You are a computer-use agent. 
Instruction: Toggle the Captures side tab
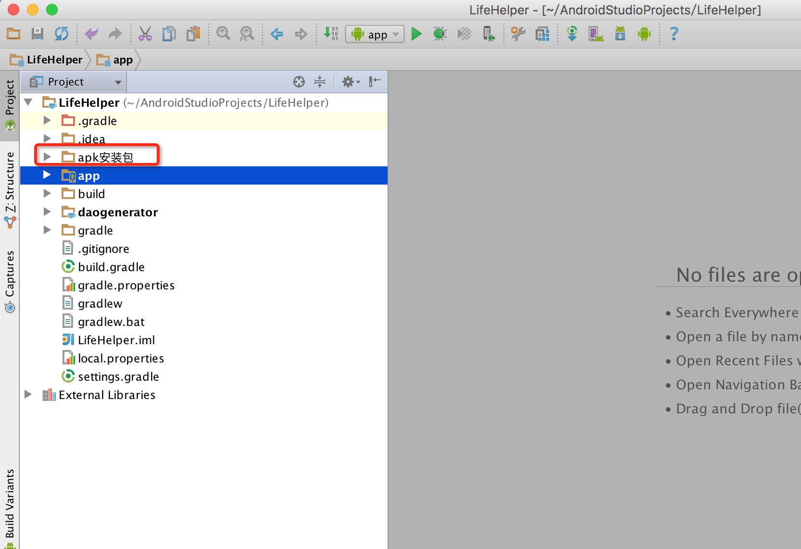pyautogui.click(x=10, y=282)
